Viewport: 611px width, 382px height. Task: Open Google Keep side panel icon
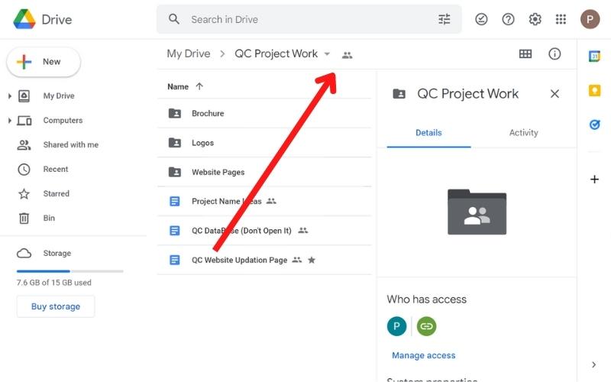[594, 90]
